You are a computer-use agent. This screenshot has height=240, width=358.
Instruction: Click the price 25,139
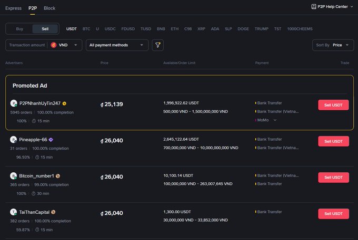[x=112, y=105]
